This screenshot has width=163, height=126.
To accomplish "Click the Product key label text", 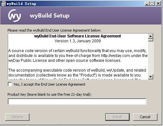I will 49,94.
